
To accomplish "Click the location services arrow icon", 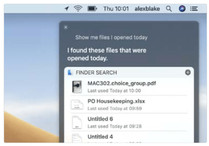I will [x=67, y=9].
